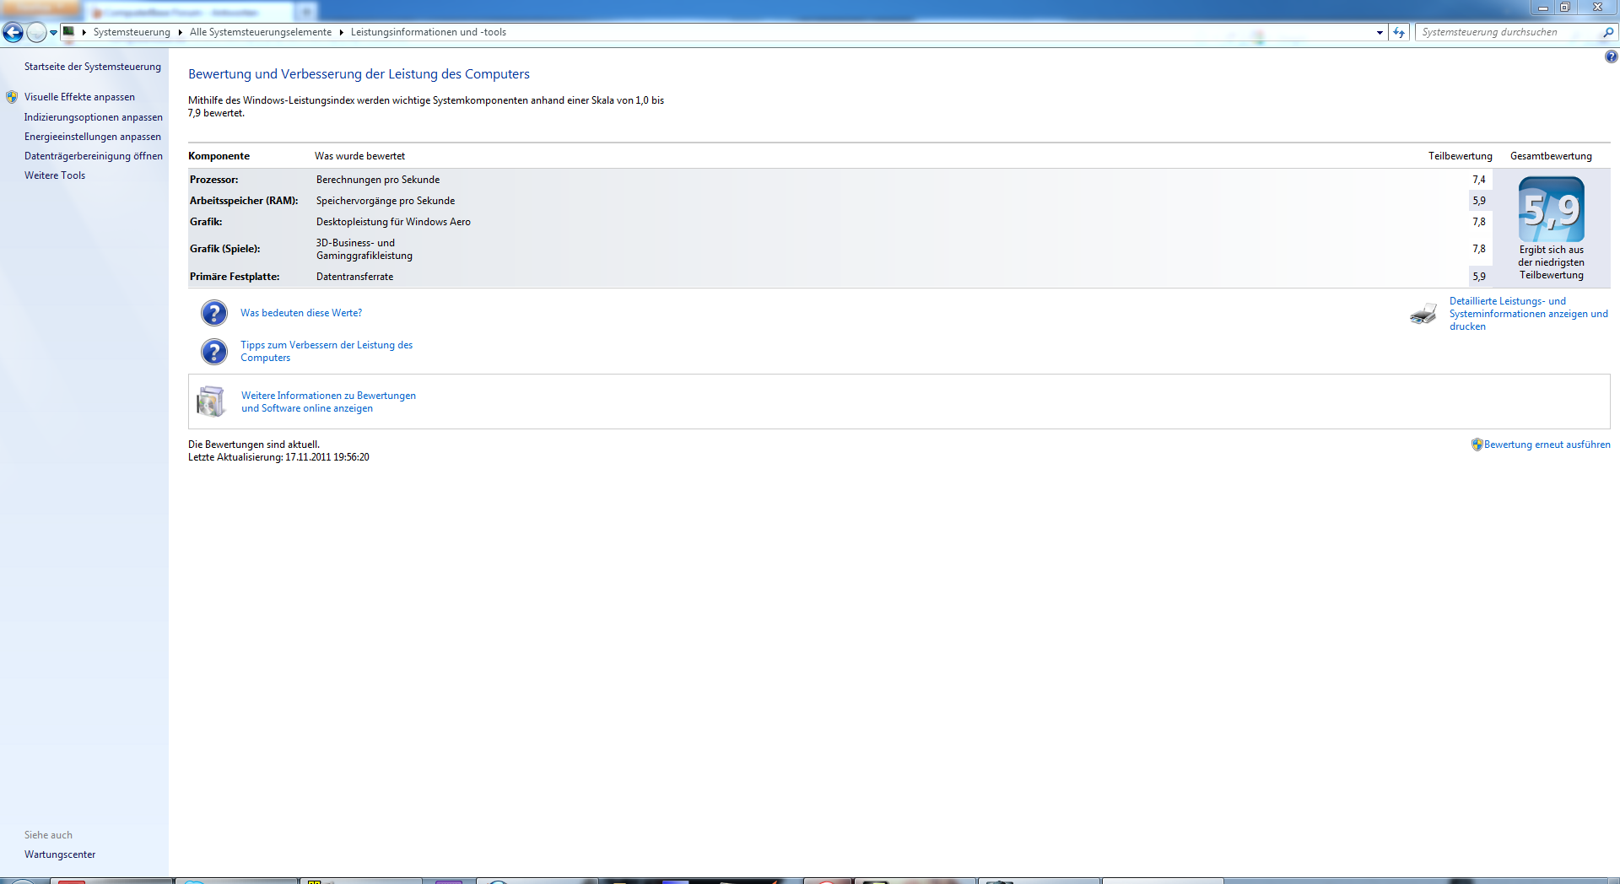Image resolution: width=1620 pixels, height=884 pixels.
Task: Open Wartungscenter link
Action: [x=60, y=854]
